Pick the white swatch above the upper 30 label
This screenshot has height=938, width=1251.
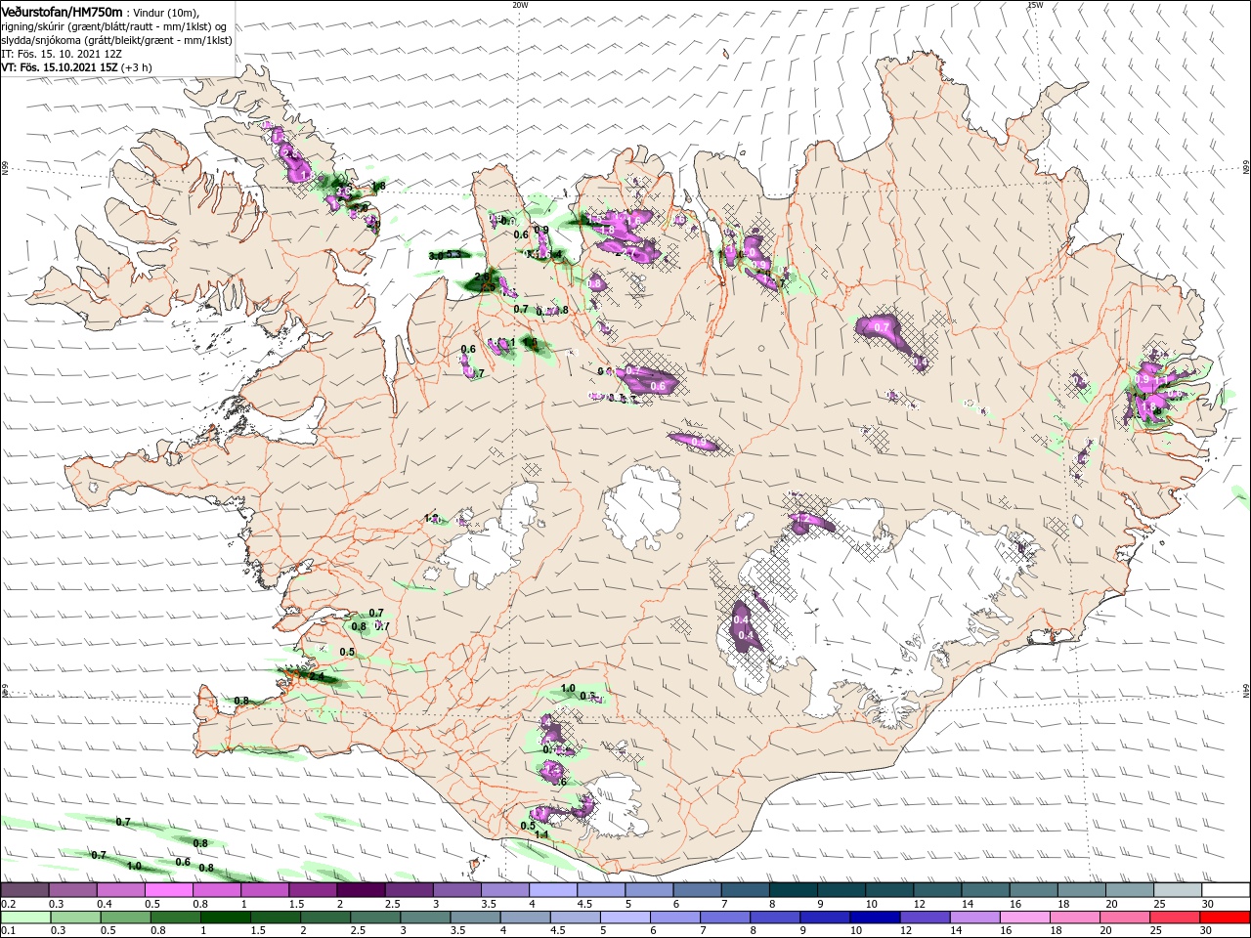[1226, 891]
